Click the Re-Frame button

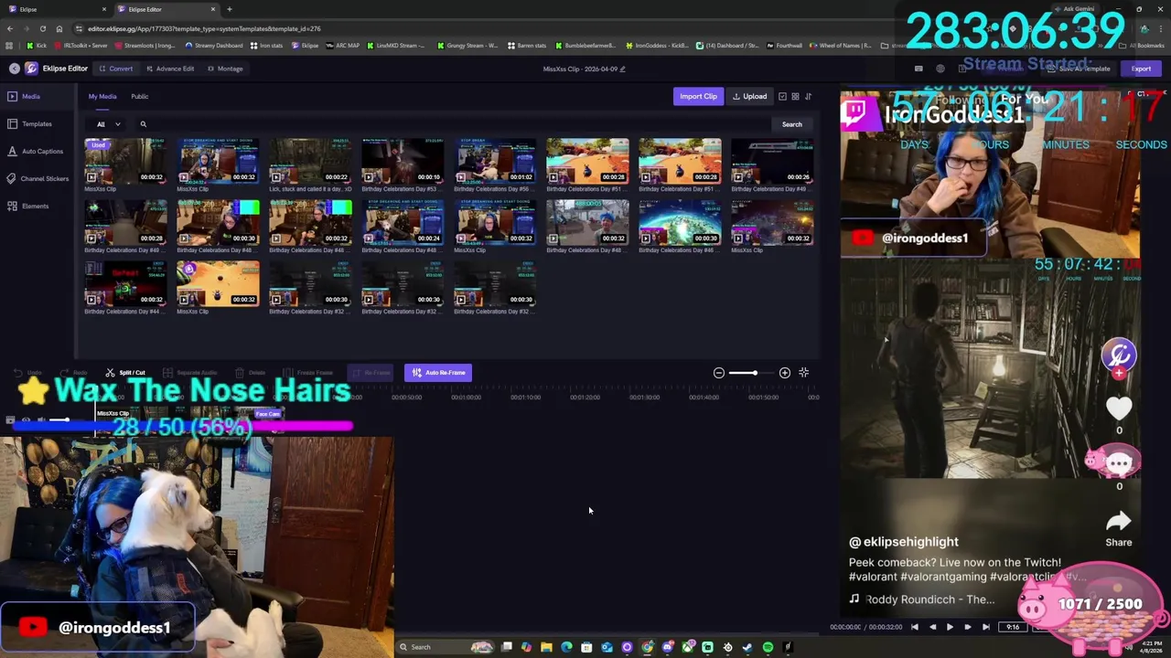point(371,373)
